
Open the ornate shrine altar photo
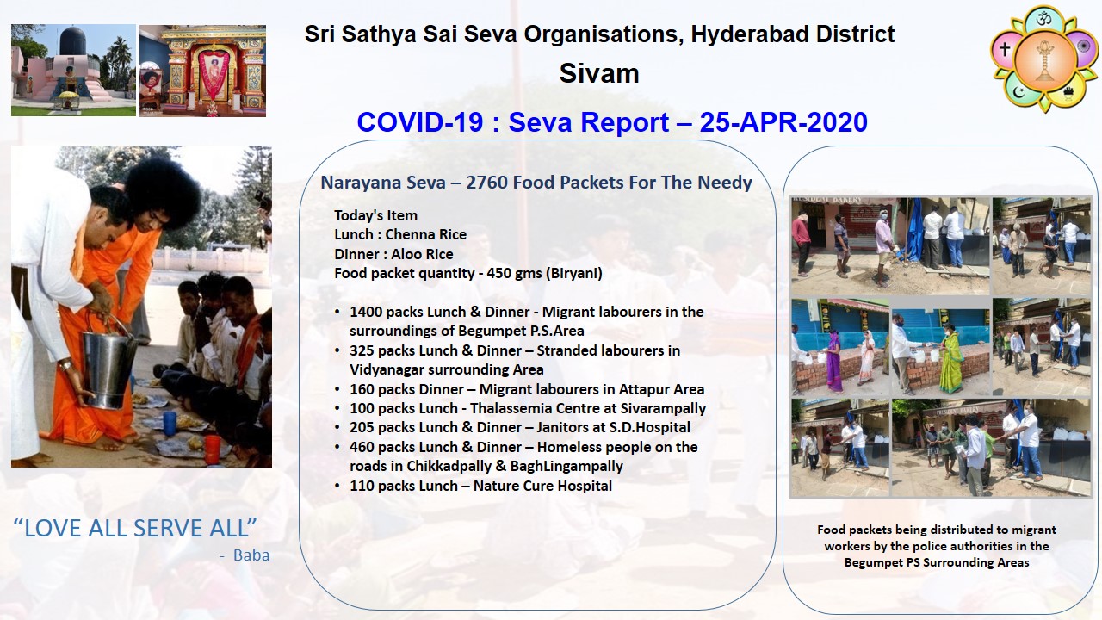[x=202, y=70]
